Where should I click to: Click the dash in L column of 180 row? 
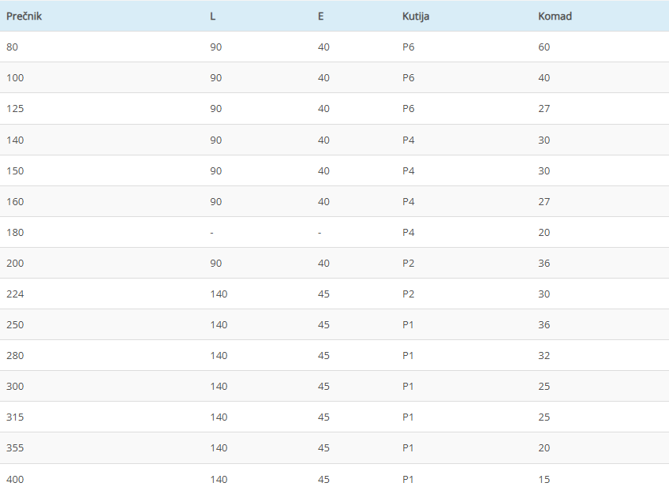pos(212,232)
